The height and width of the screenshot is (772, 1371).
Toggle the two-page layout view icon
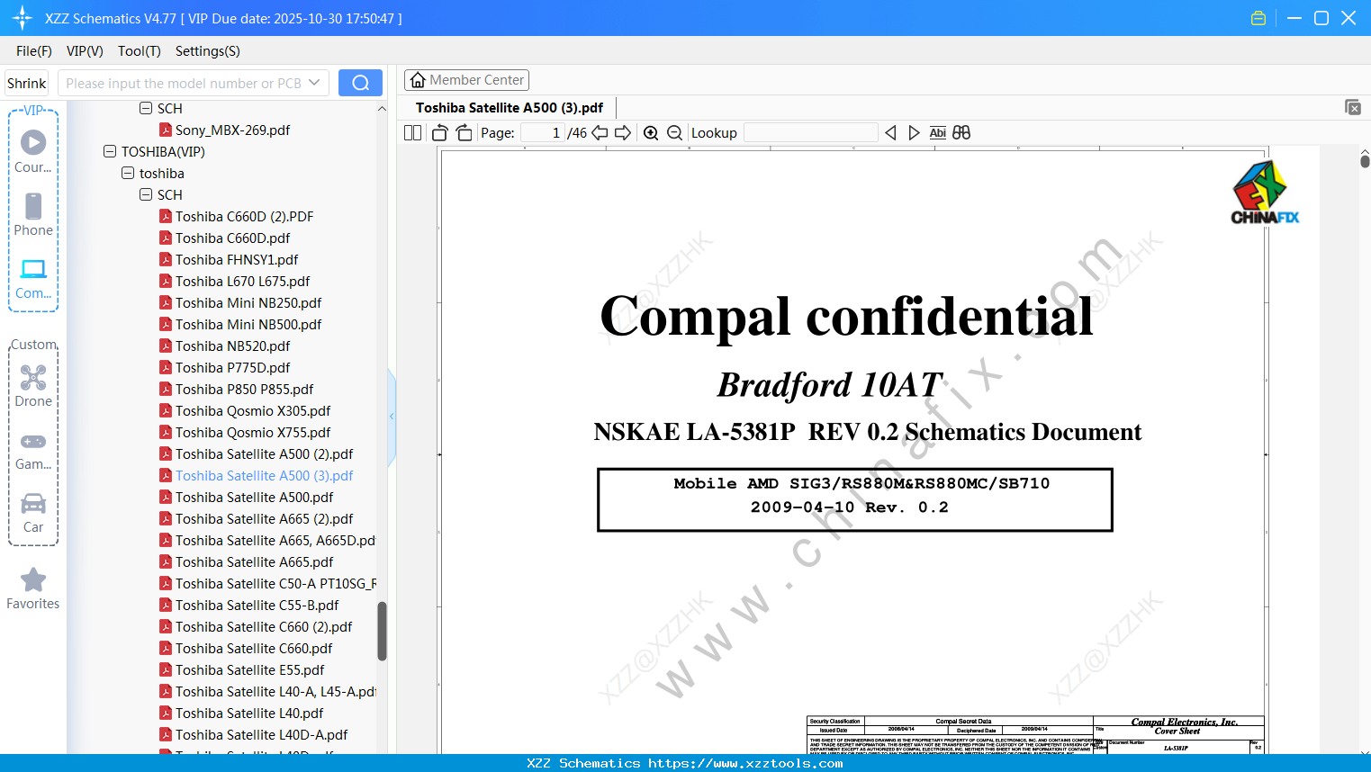tap(412, 133)
